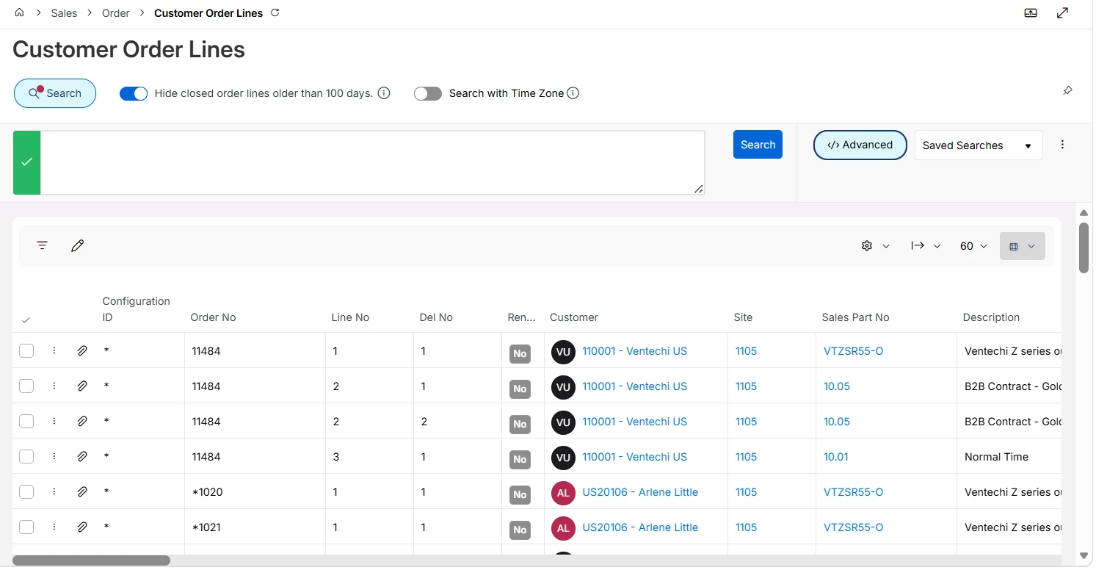This screenshot has width=1096, height=570.
Task: Click the pin icon on search panel
Action: (x=1067, y=90)
